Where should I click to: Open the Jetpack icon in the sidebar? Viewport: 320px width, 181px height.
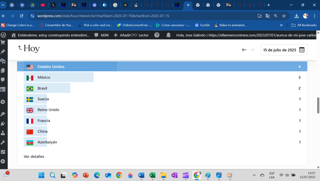(x=3, y=102)
